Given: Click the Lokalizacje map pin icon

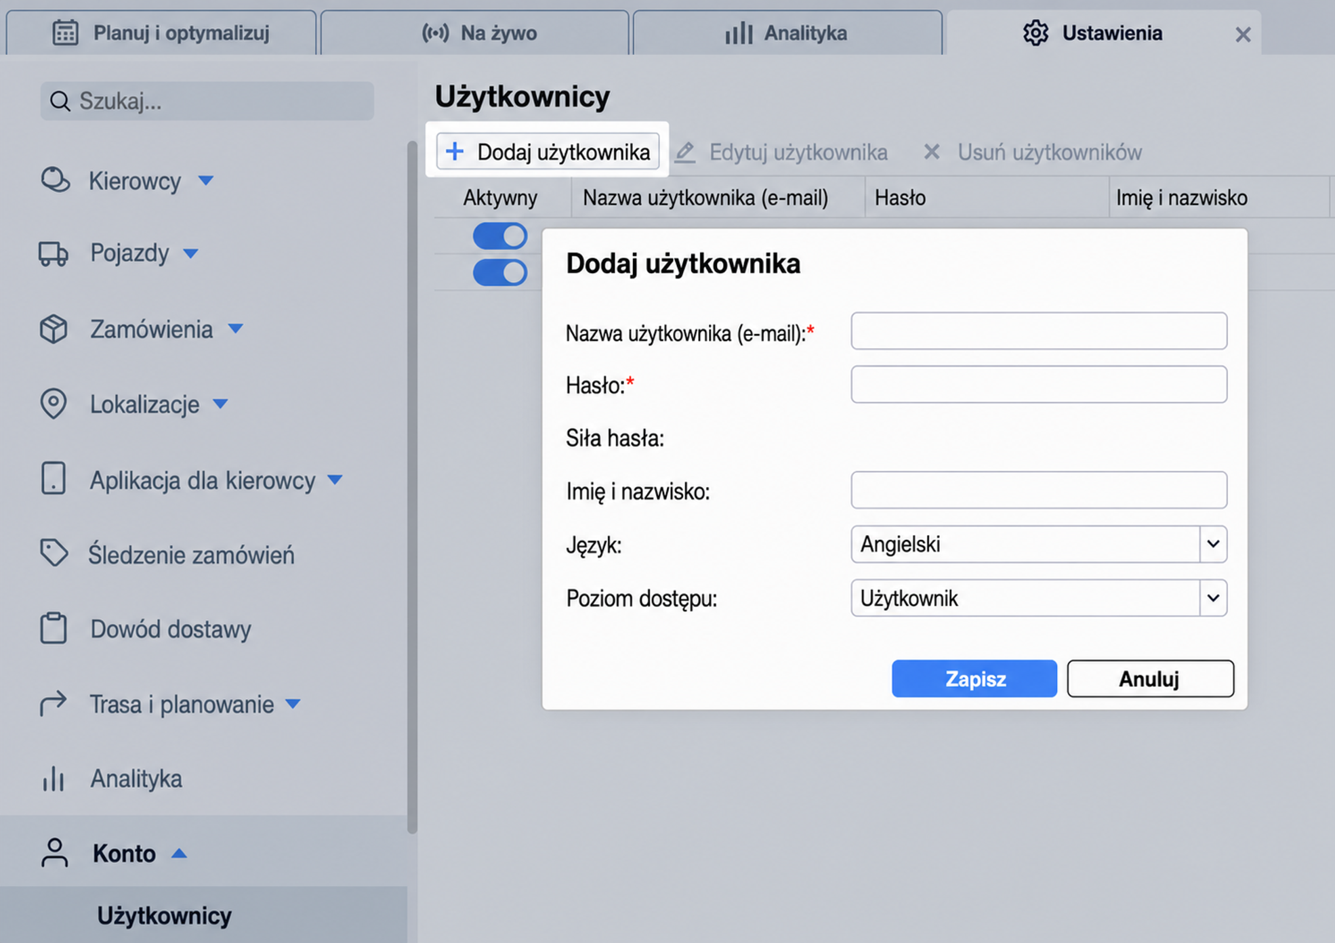Looking at the screenshot, I should click(54, 404).
